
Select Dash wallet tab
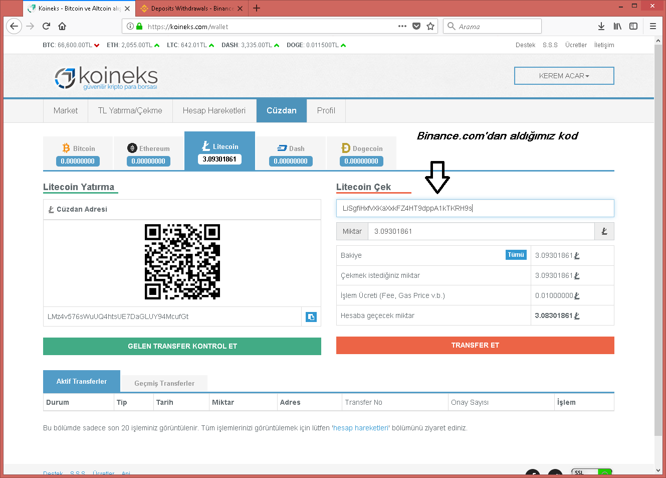pos(291,153)
